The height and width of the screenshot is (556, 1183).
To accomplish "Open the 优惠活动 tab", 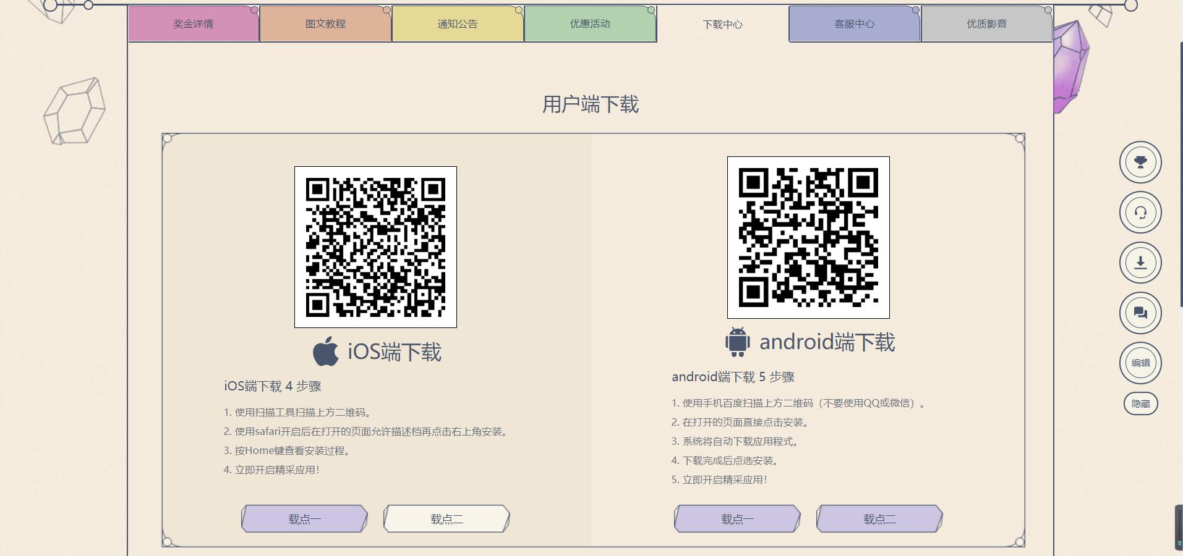I will click(x=590, y=24).
